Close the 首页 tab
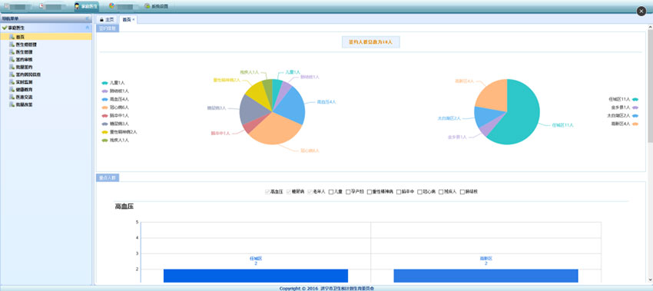This screenshot has height=291, width=653. click(133, 19)
